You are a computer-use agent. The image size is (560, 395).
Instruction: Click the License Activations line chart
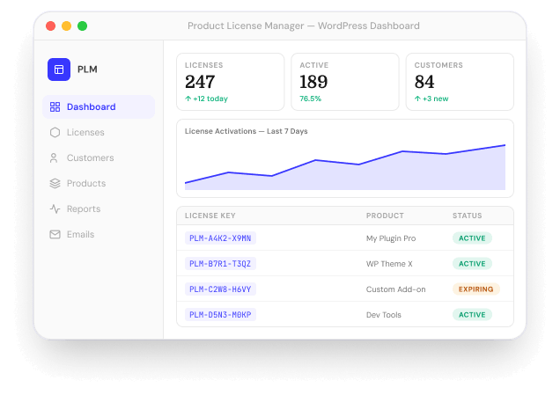click(345, 167)
